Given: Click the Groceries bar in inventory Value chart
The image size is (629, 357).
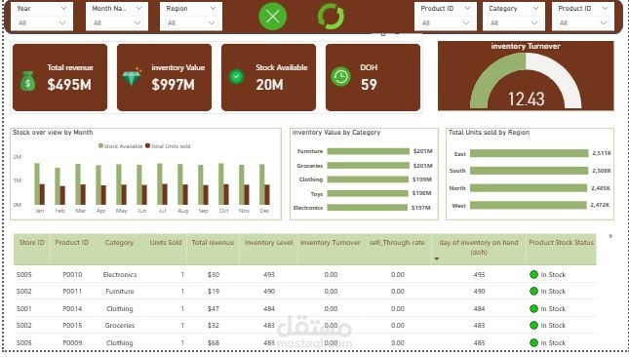Looking at the screenshot, I should (x=369, y=165).
